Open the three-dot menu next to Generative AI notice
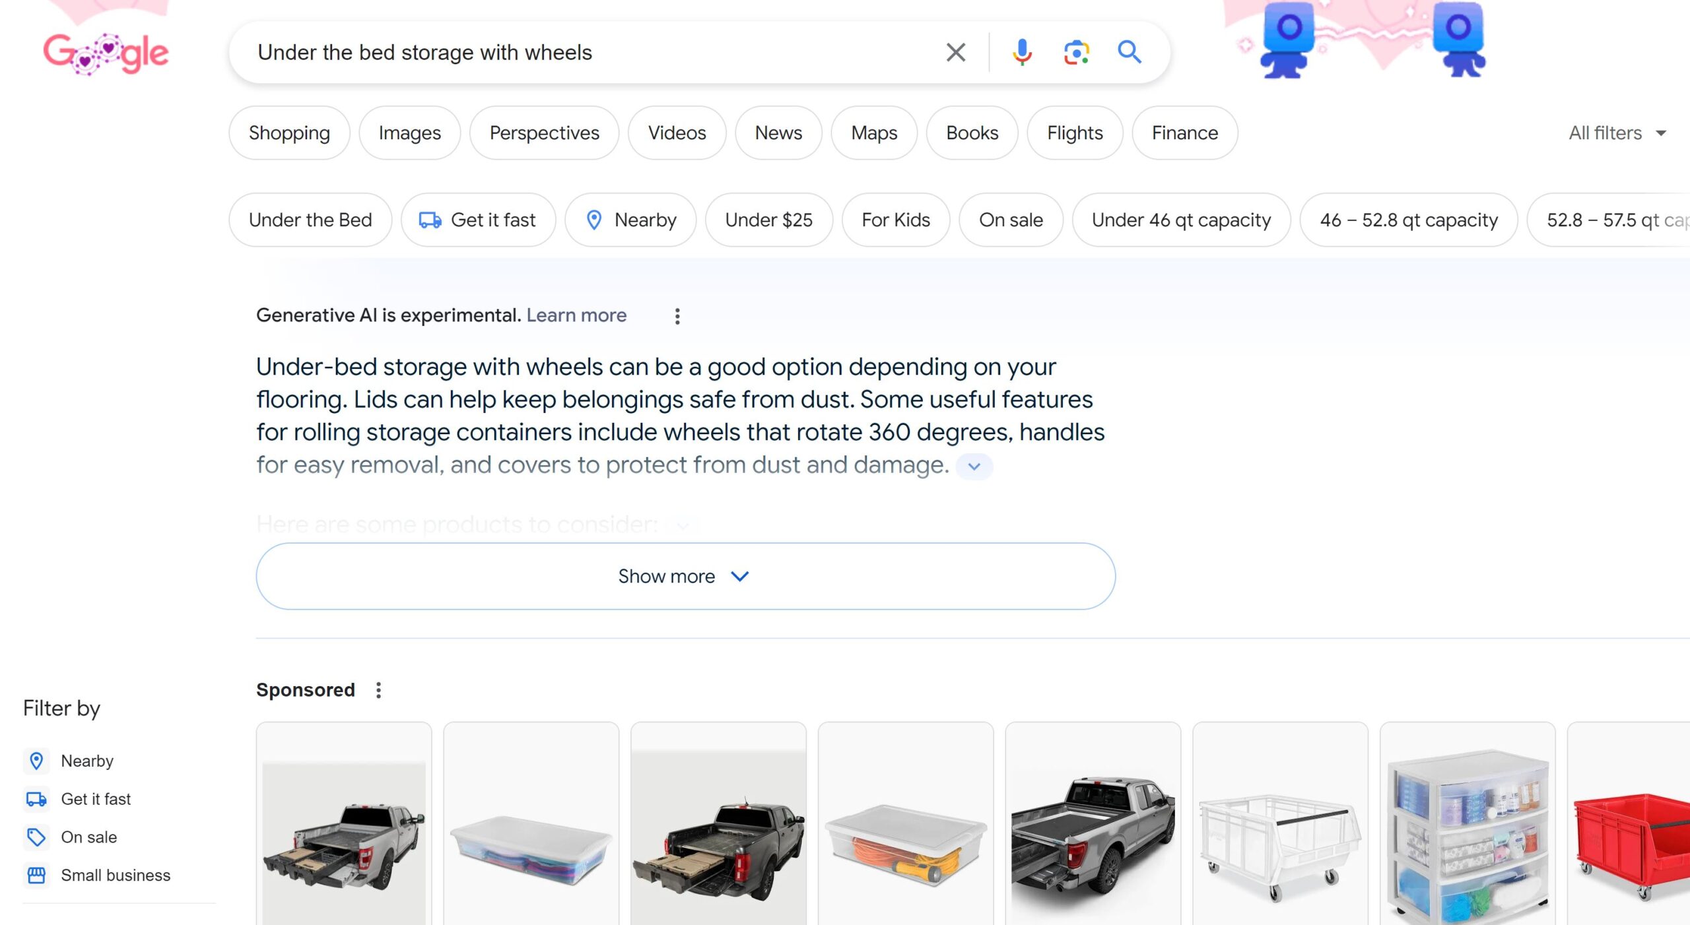The image size is (1690, 925). [x=677, y=316]
